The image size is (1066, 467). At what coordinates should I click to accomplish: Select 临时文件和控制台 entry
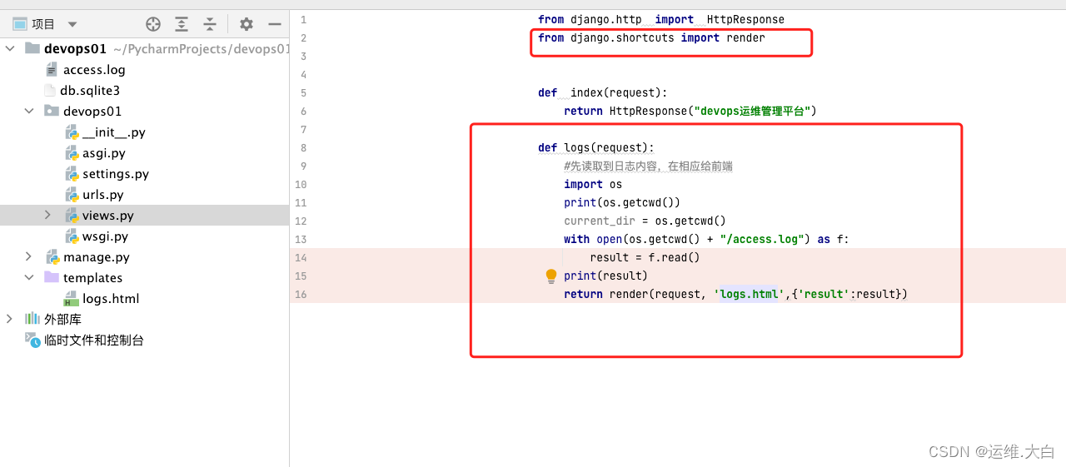pos(94,340)
